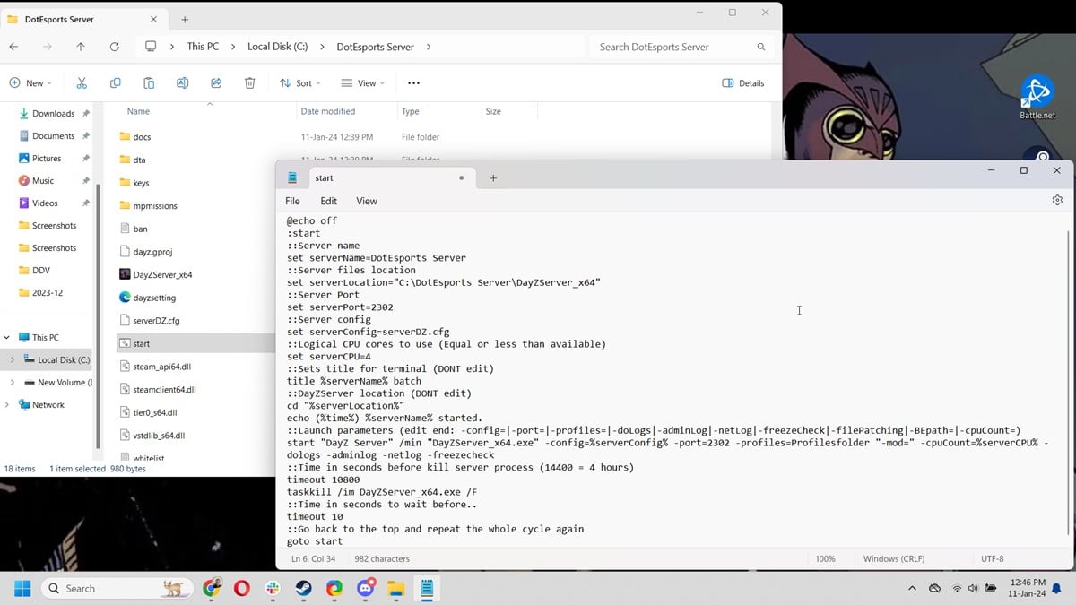Click the Share icon in Explorer toolbar
1076x605 pixels.
[x=216, y=83]
